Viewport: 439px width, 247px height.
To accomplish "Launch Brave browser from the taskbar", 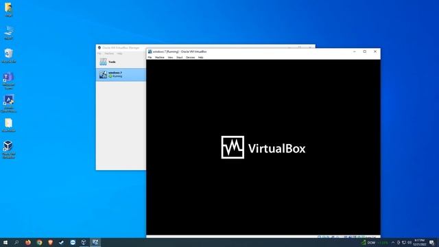I will (50, 242).
